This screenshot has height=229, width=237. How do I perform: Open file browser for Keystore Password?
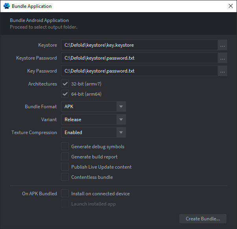point(222,58)
